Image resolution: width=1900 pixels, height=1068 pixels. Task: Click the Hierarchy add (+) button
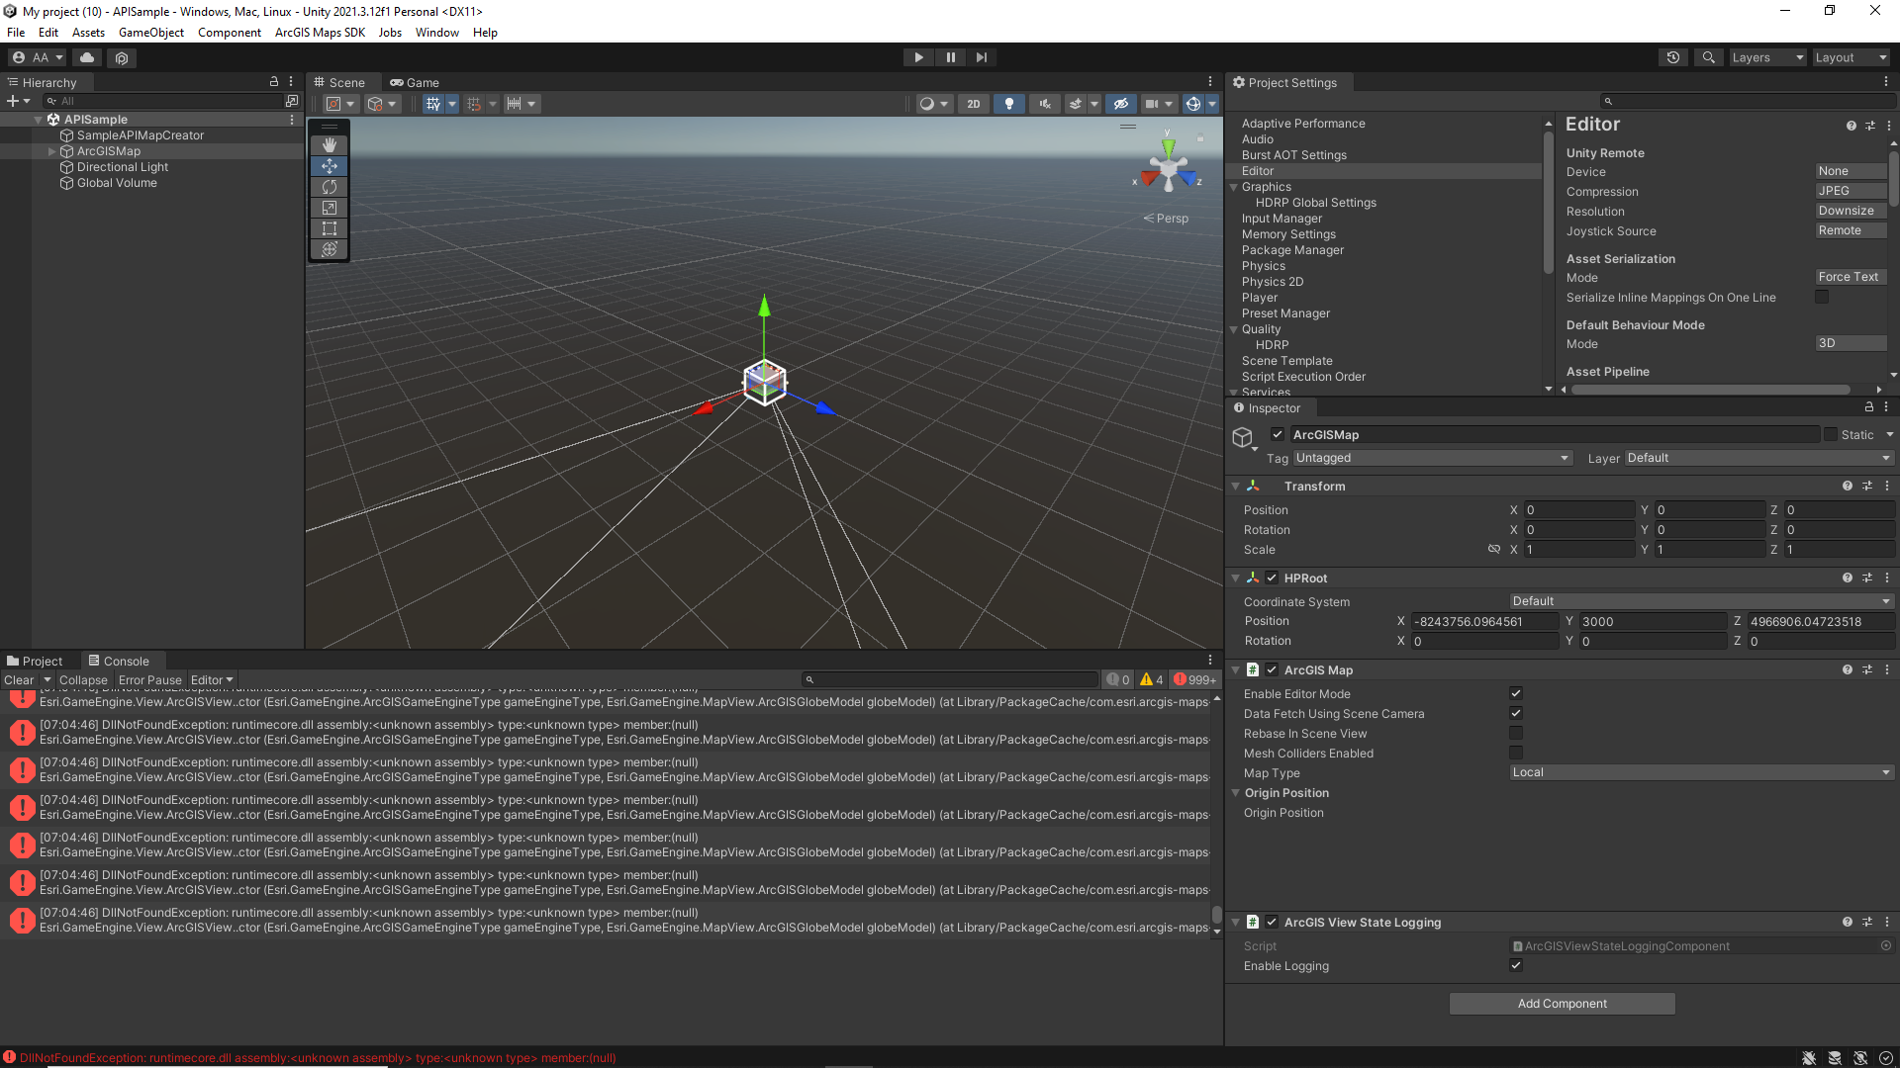pos(13,101)
